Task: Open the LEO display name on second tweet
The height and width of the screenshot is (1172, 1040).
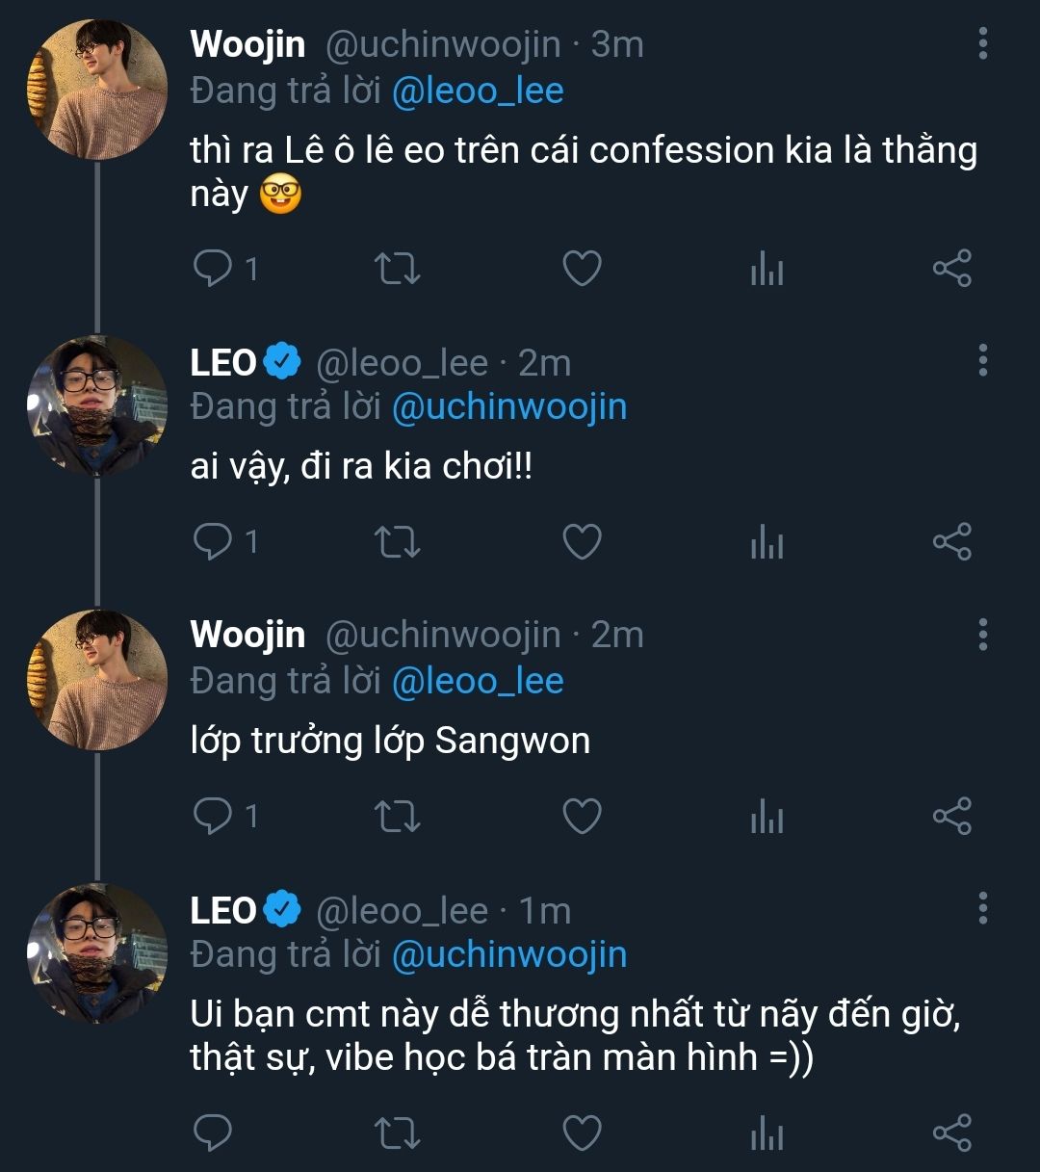Action: 223,363
